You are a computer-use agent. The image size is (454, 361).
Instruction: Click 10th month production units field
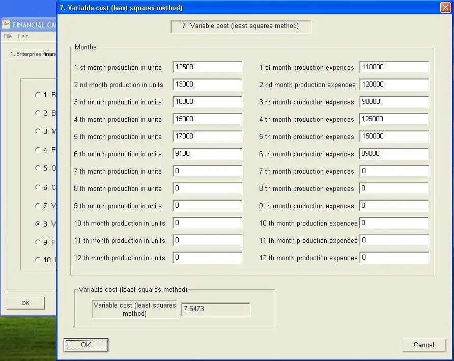(207, 223)
